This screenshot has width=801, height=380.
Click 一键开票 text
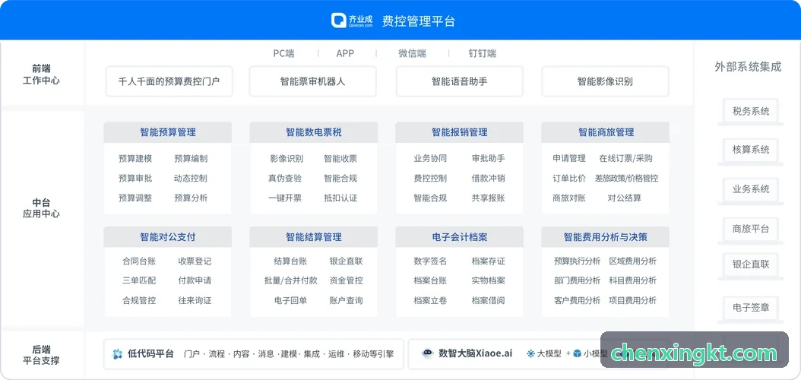coord(284,198)
